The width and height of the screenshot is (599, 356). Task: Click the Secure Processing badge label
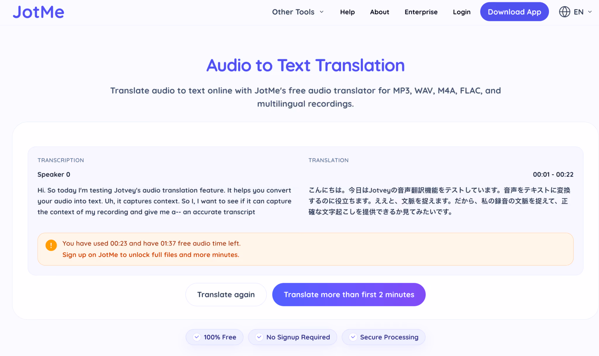tap(389, 337)
